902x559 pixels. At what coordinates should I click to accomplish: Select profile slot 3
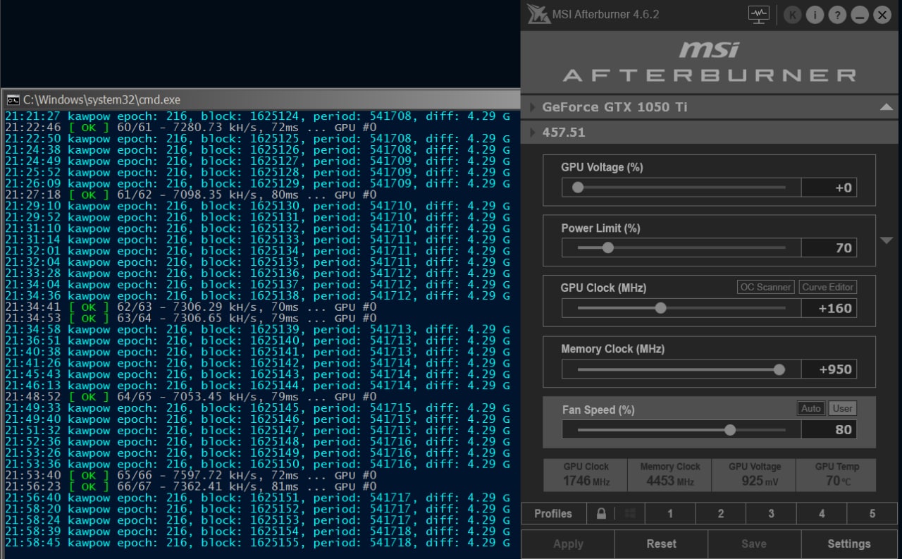pos(772,513)
